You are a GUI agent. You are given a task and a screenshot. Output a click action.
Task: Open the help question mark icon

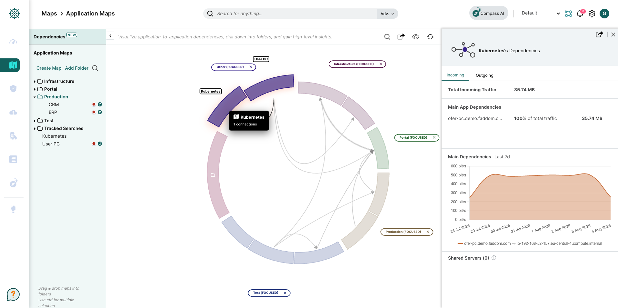(13, 294)
